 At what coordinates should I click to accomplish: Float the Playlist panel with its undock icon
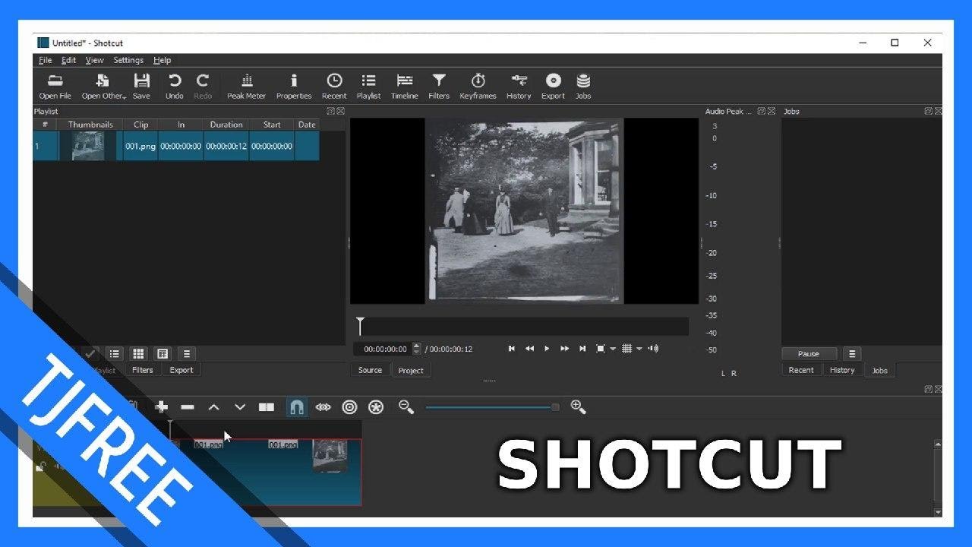[330, 111]
